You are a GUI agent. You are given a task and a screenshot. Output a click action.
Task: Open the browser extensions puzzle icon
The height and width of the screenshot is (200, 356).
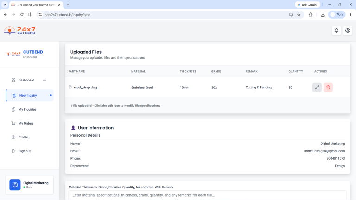(x=311, y=15)
